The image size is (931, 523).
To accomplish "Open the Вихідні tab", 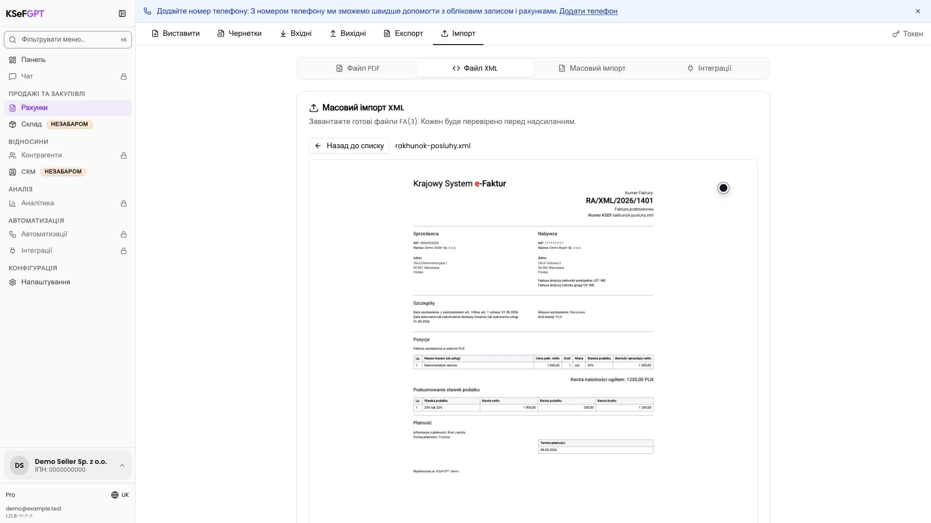I will click(x=348, y=33).
